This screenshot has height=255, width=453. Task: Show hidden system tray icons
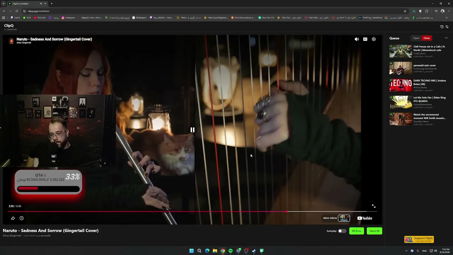click(x=406, y=251)
